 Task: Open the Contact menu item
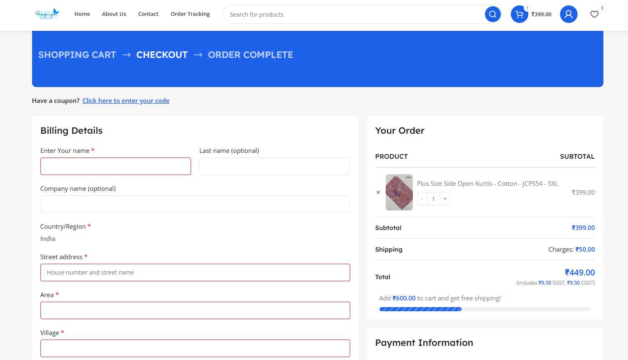coord(148,14)
